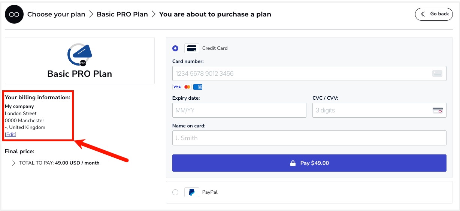
Task: Click the card icon in card number field
Action: pos(437,73)
